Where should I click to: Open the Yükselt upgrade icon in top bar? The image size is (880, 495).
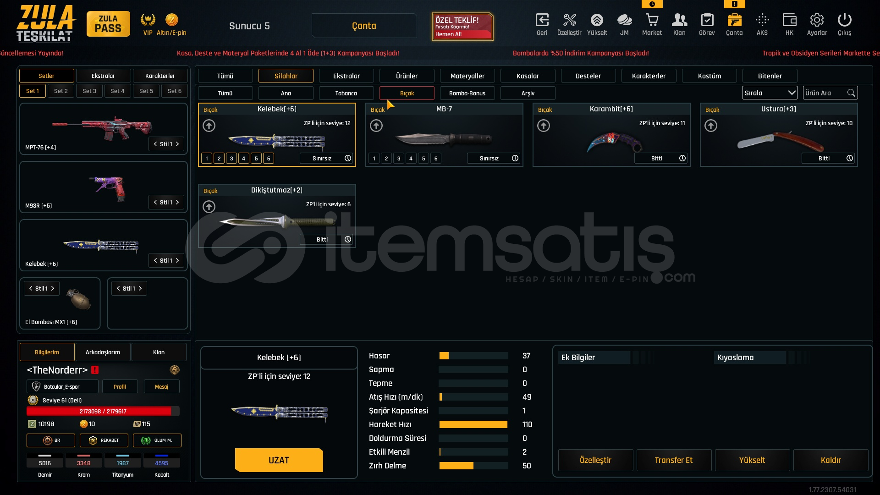point(597,20)
